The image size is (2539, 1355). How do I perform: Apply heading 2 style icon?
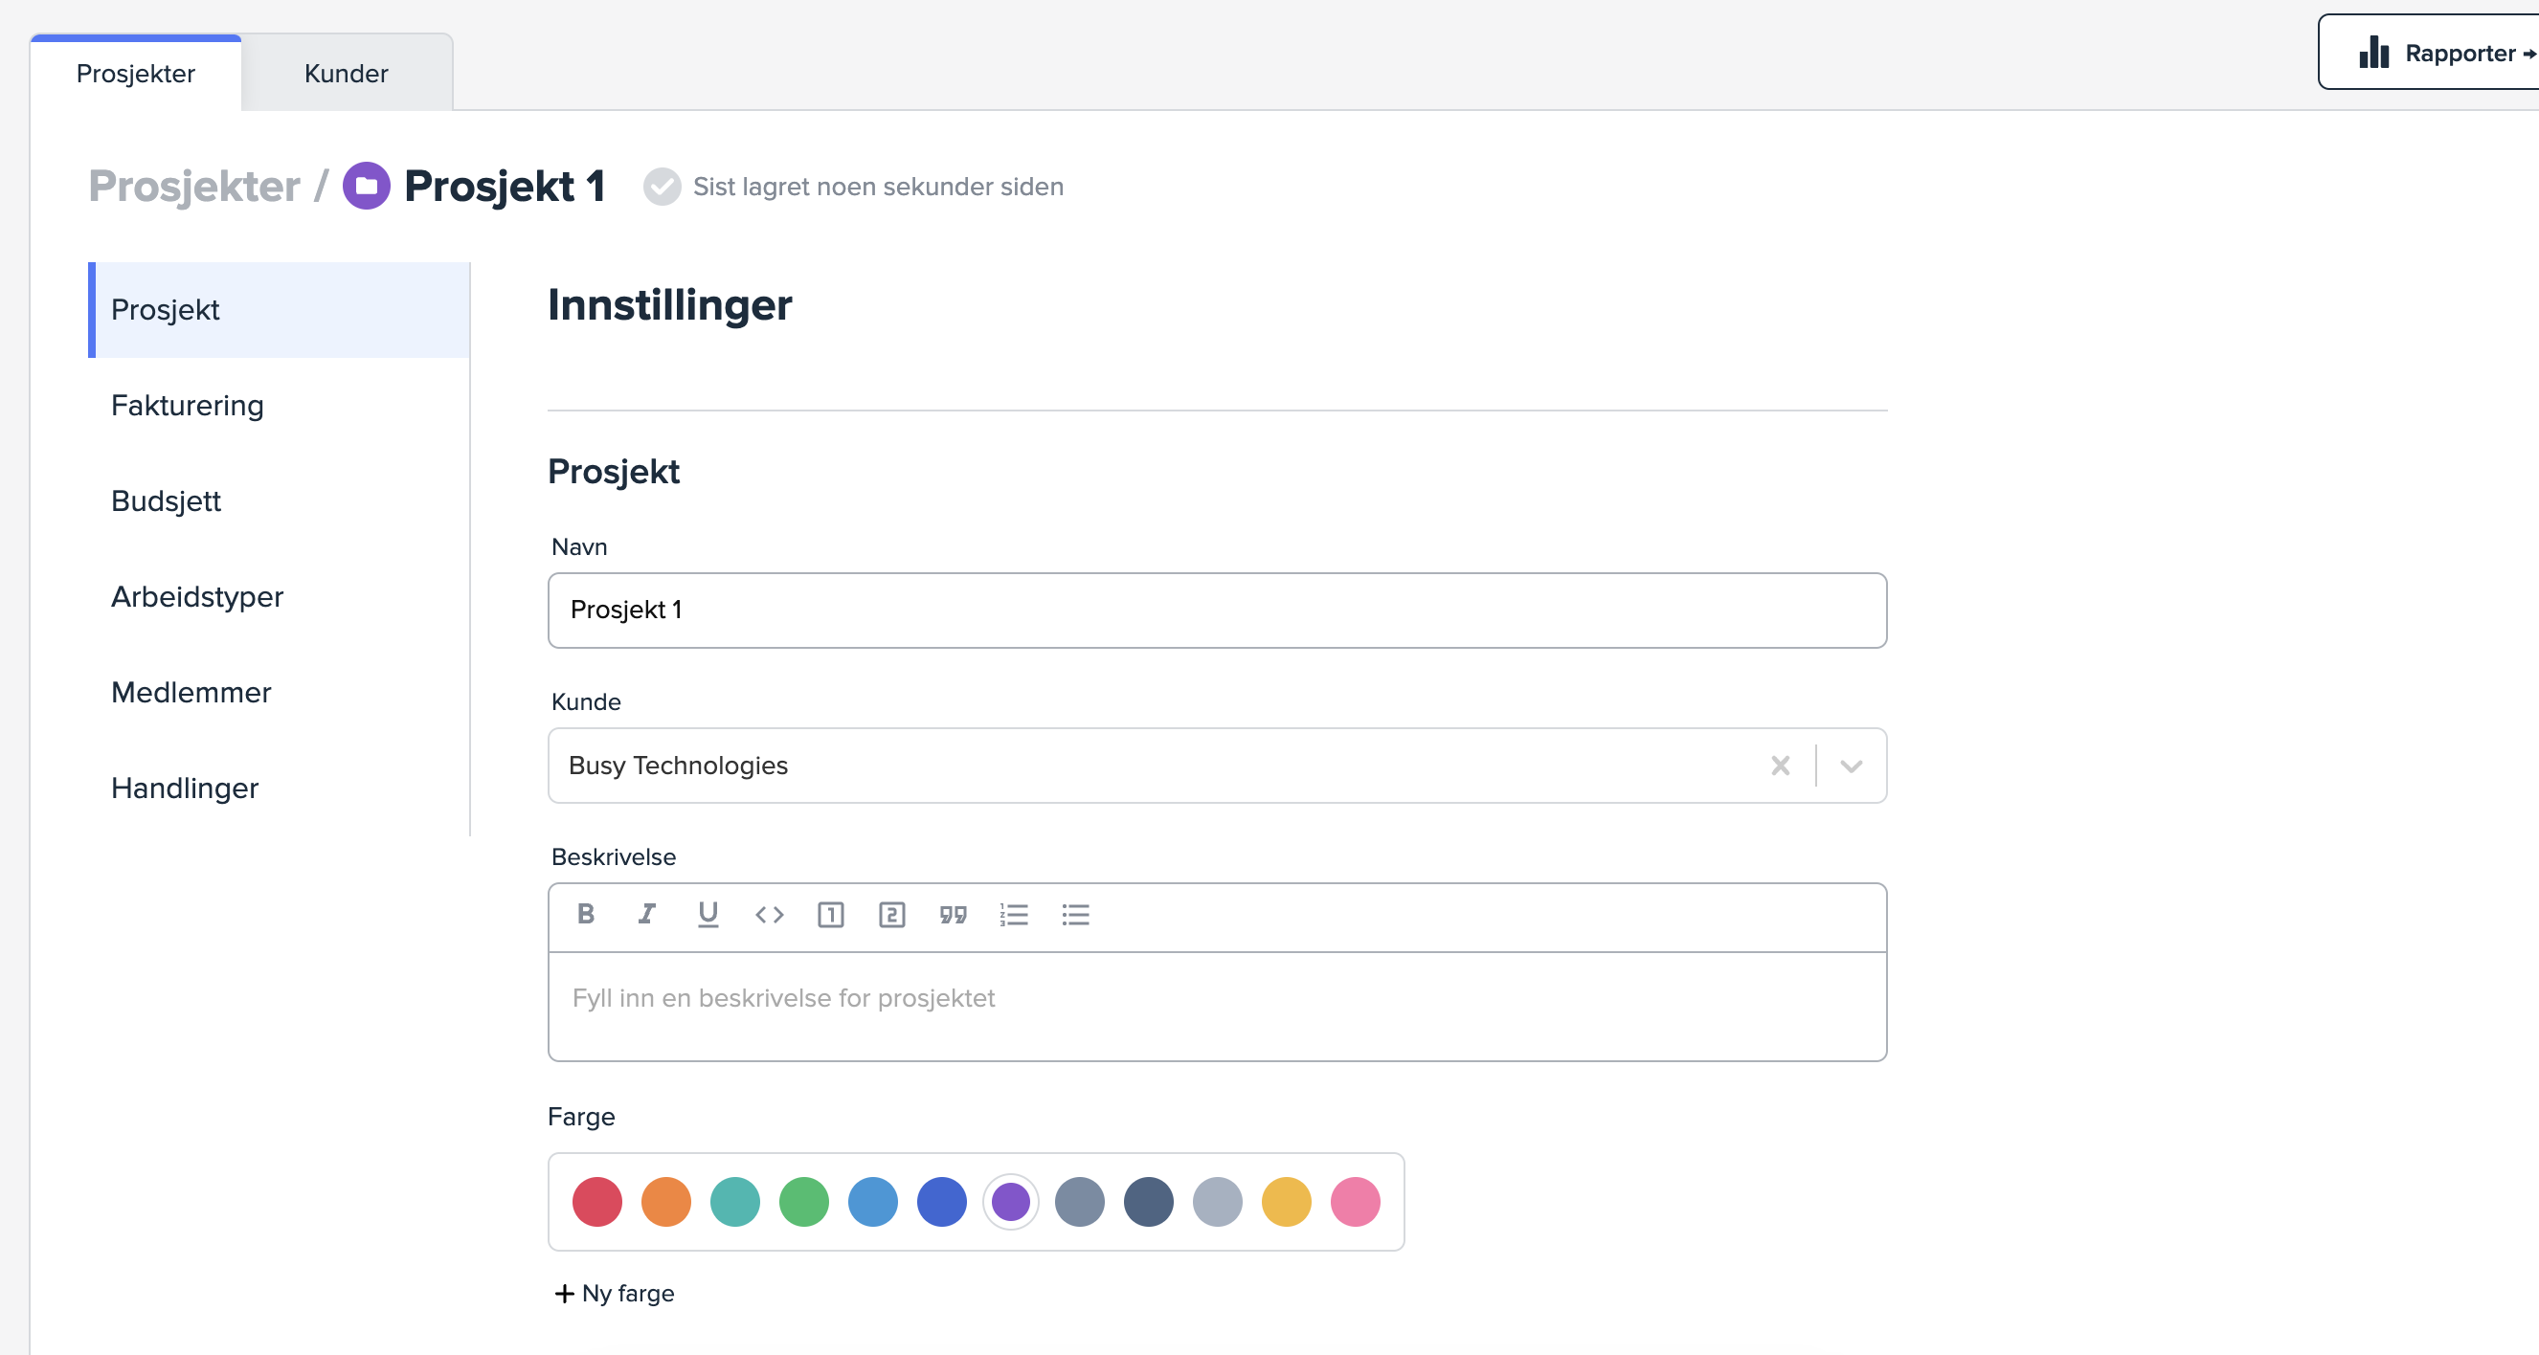tap(891, 915)
